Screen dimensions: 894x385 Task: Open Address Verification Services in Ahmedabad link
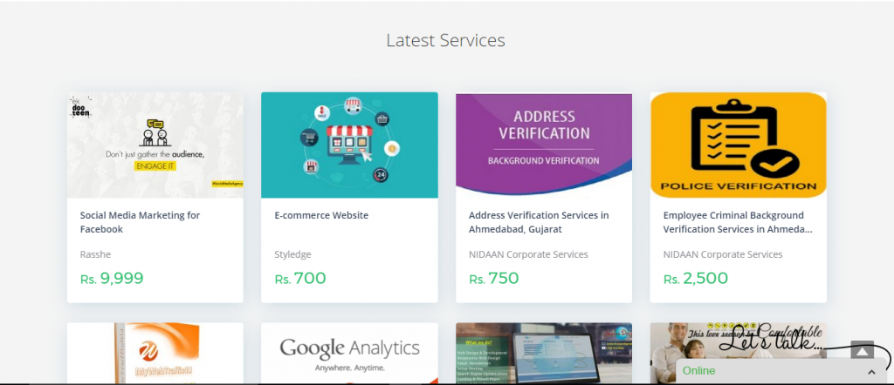tap(539, 222)
